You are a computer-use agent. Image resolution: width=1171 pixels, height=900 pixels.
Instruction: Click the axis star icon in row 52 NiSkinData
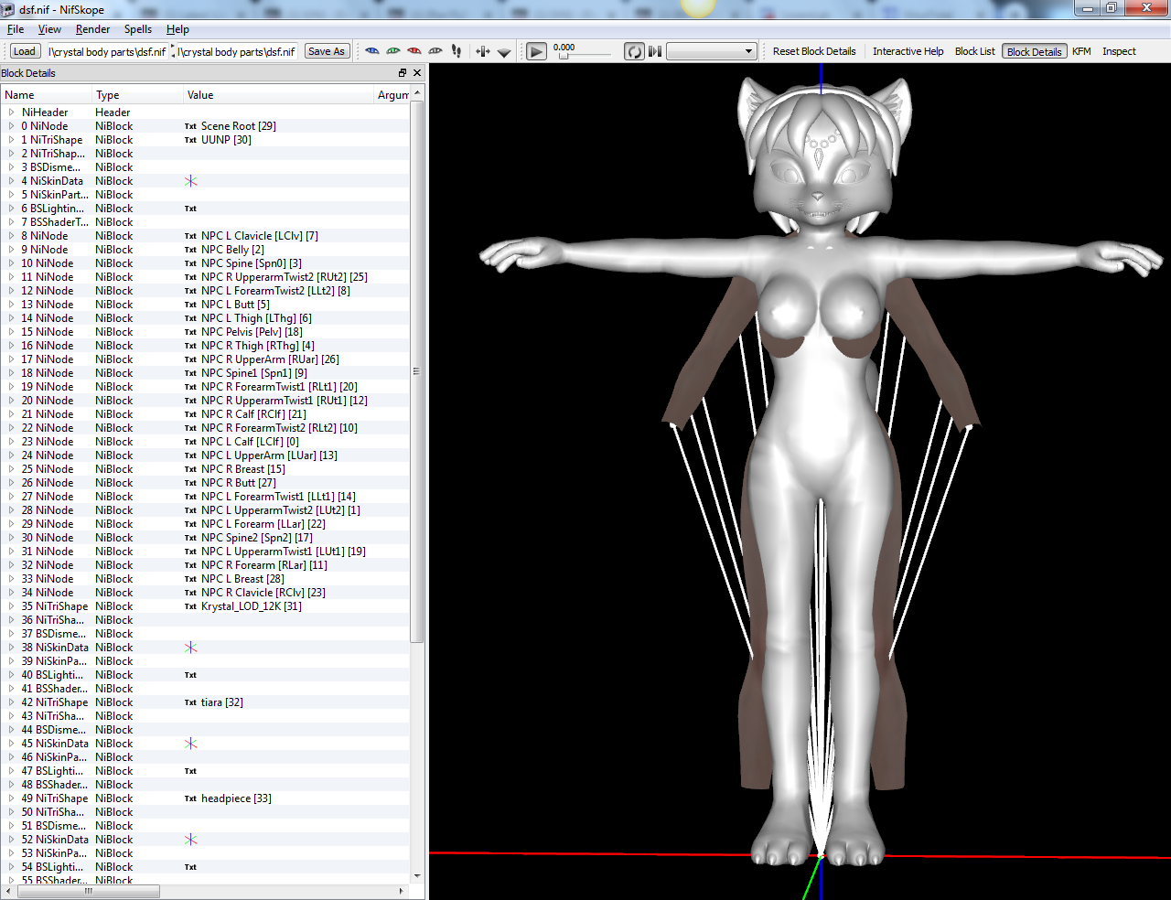click(x=190, y=840)
